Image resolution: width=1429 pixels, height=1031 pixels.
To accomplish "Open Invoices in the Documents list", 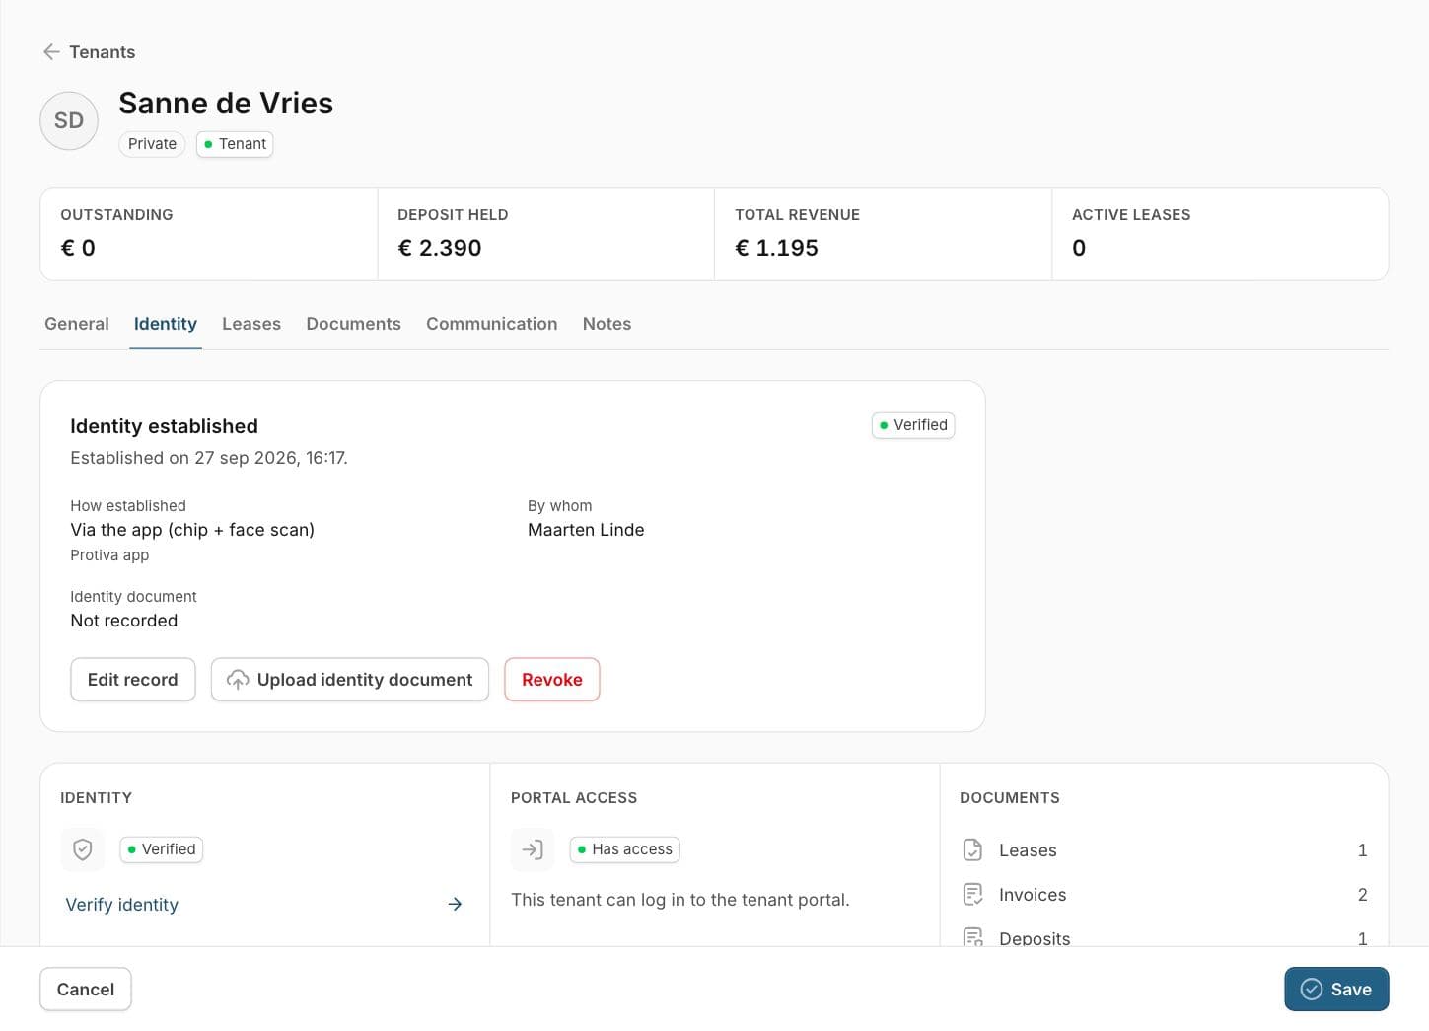I will point(1164,895).
